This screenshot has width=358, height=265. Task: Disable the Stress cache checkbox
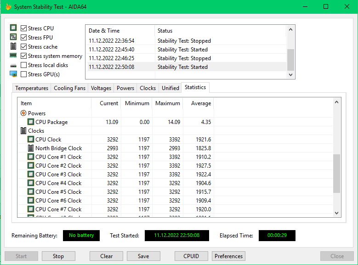(x=23, y=46)
